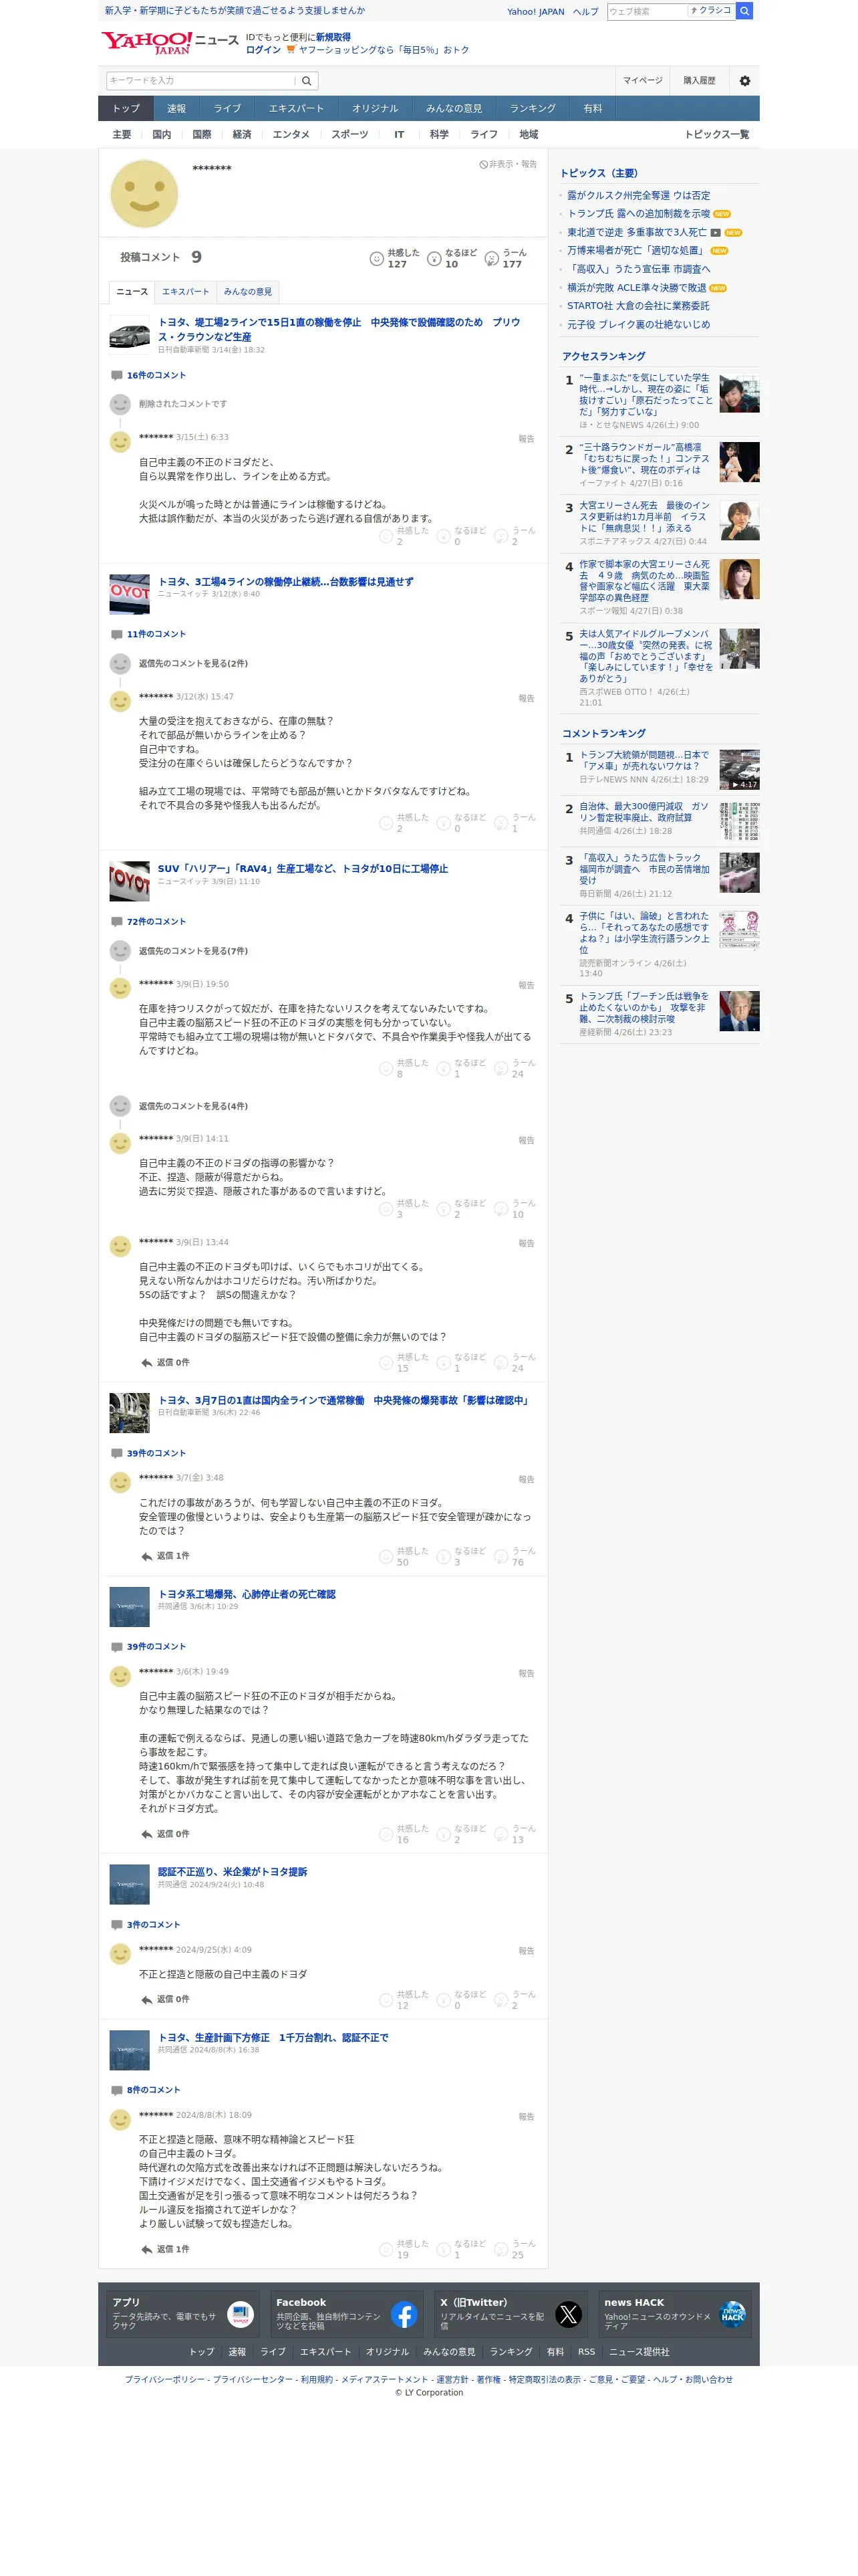Click the keyword search magnifier icon

coord(307,81)
